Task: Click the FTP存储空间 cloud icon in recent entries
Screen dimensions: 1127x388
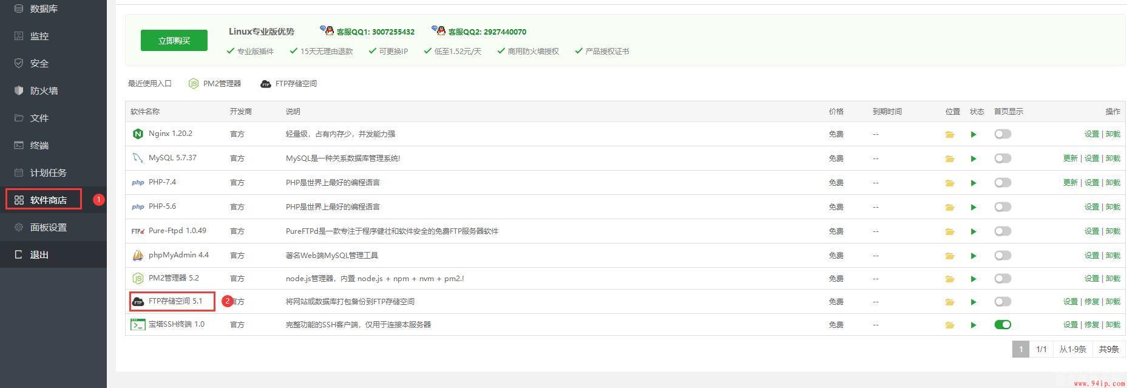Action: pyautogui.click(x=265, y=84)
